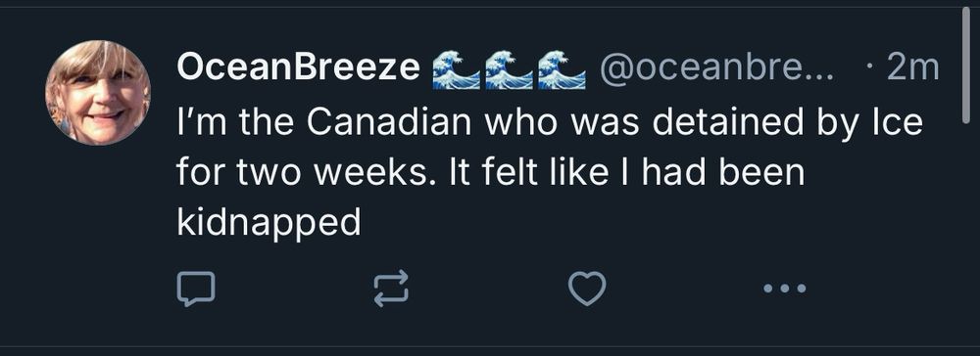Click the last wave emoji before the handle

(562, 69)
